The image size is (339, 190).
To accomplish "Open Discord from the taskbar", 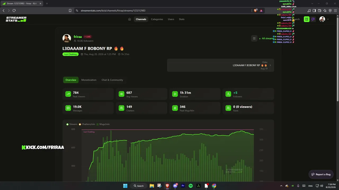I will (175, 186).
